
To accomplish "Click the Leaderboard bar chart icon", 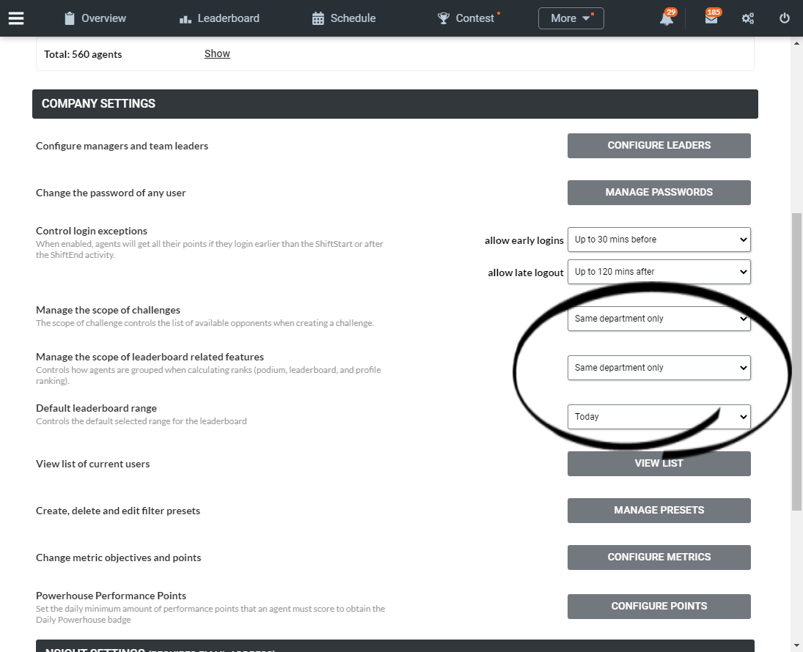I will point(185,20).
